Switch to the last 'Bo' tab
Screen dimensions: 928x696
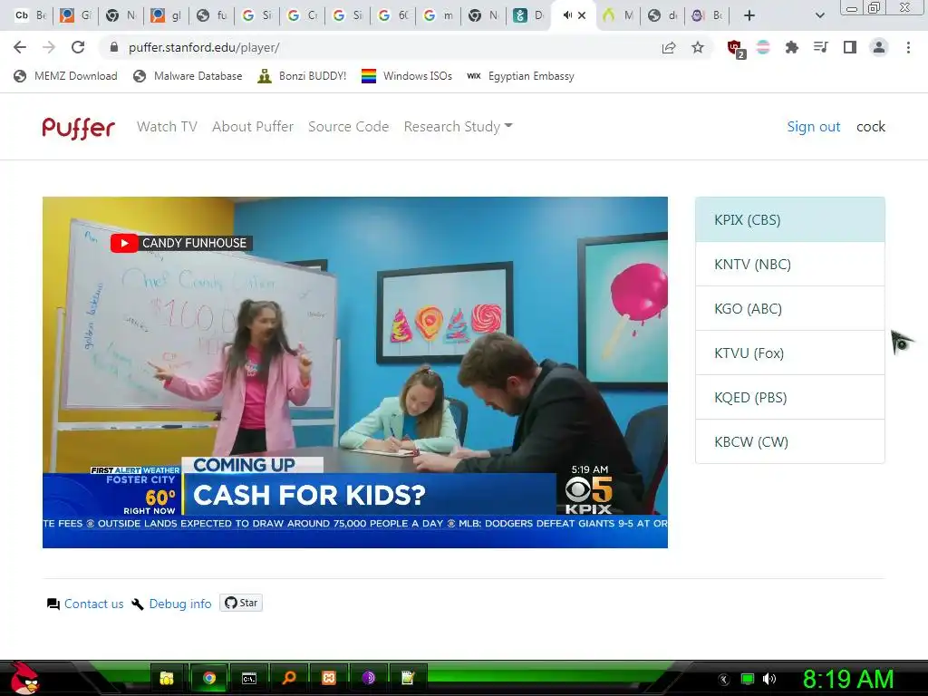709,15
